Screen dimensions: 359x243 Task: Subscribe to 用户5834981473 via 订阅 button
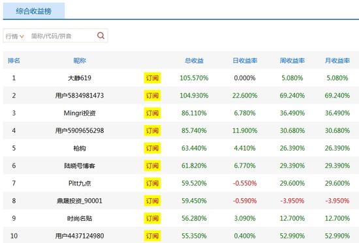[x=152, y=96]
